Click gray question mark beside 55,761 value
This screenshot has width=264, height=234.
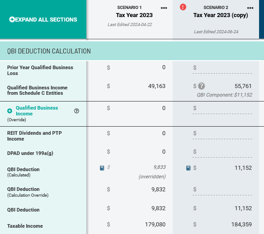201,86
